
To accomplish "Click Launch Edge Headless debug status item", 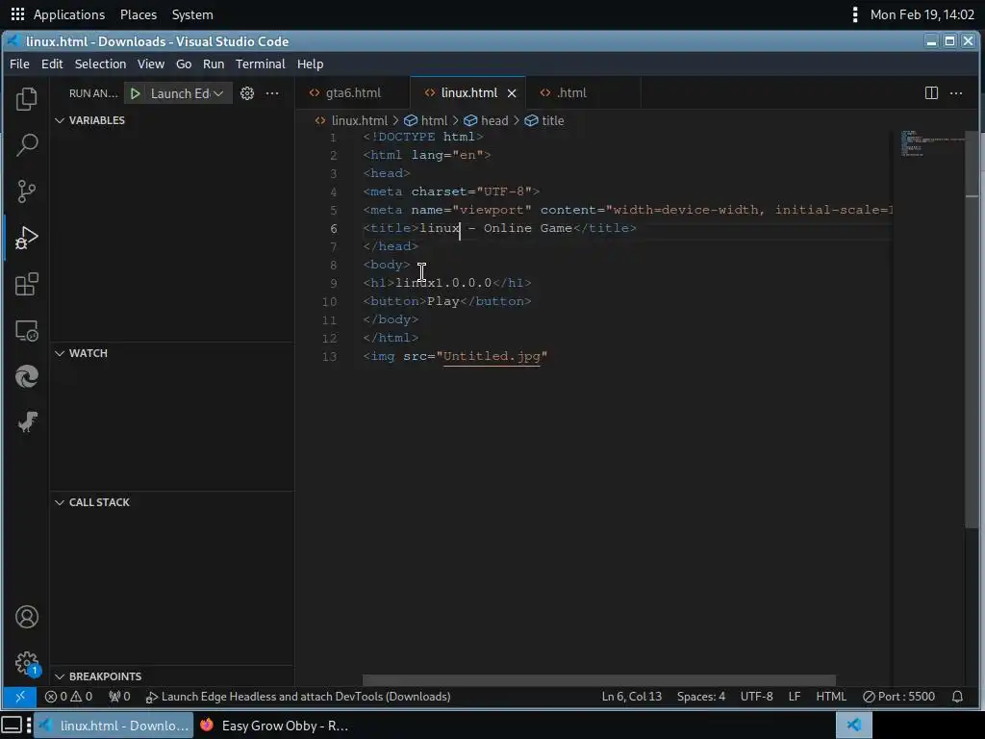I will tap(298, 697).
